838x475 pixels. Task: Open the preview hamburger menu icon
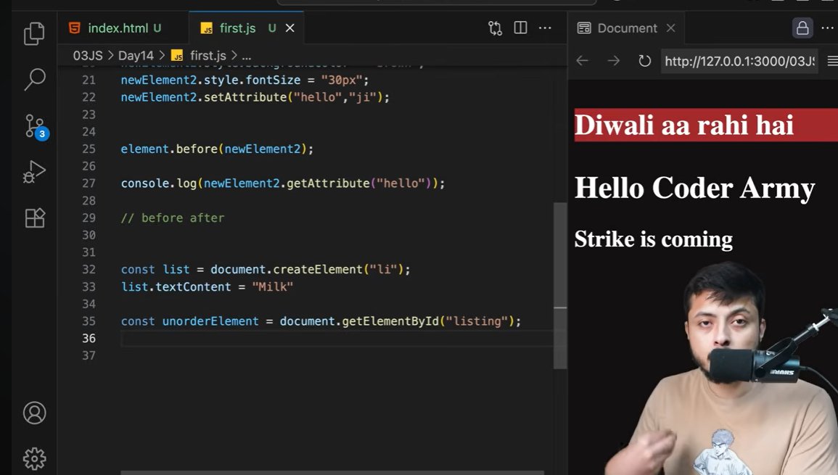832,61
